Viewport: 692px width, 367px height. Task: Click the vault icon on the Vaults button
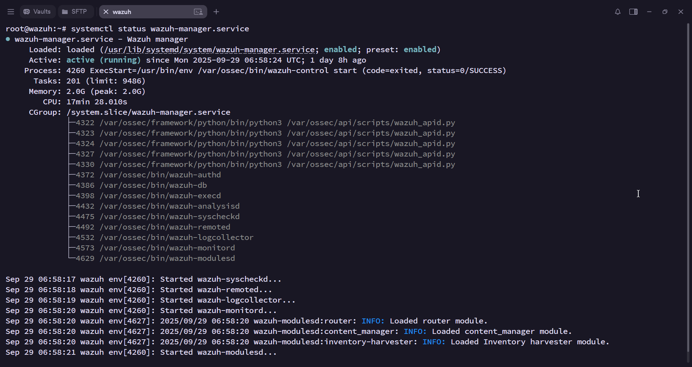[x=27, y=12]
